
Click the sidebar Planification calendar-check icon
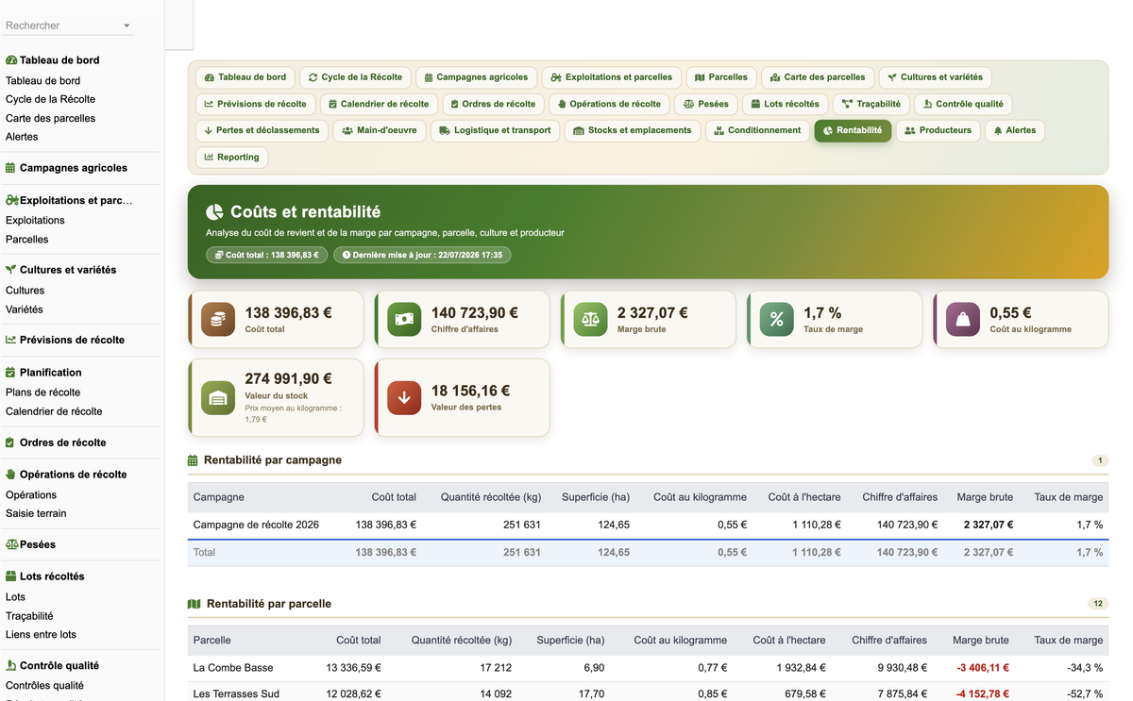10,373
